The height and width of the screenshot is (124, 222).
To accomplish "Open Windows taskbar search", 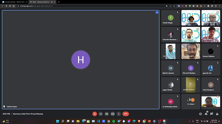I will (x=63, y=121).
